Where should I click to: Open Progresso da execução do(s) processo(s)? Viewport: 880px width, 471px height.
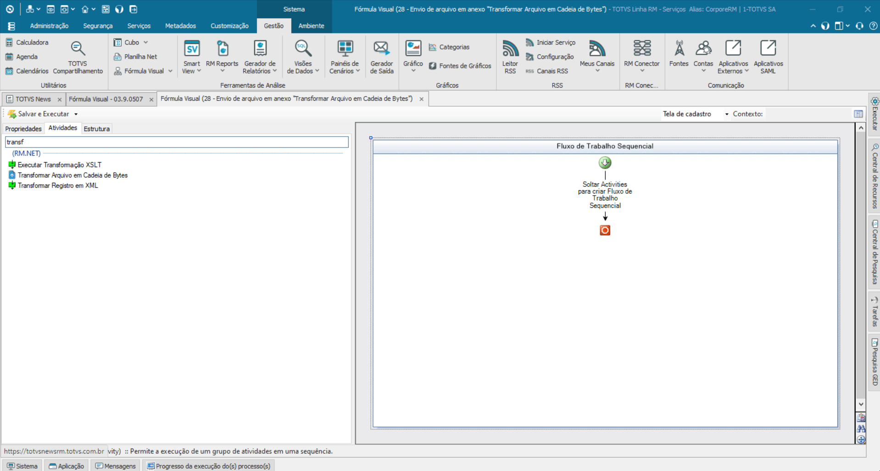click(209, 466)
